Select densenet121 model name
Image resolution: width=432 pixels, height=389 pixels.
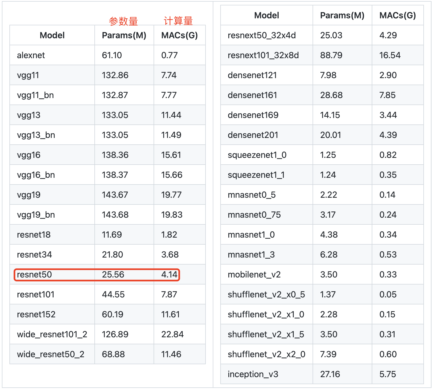(x=252, y=75)
